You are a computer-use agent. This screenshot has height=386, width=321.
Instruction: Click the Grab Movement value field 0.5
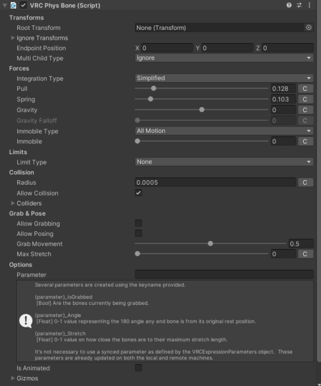(x=301, y=244)
